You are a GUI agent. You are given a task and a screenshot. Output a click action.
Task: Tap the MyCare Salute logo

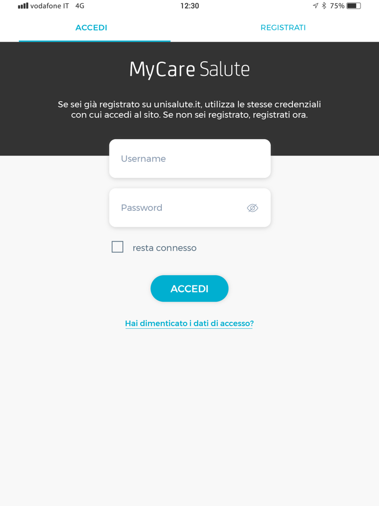click(190, 69)
